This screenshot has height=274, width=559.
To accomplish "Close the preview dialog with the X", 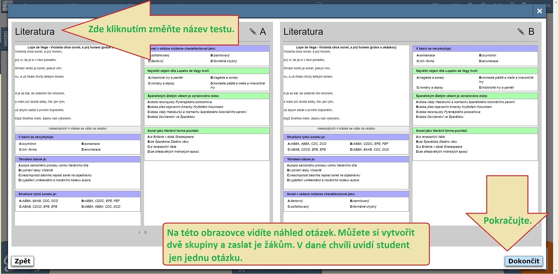I will pyautogui.click(x=539, y=11).
